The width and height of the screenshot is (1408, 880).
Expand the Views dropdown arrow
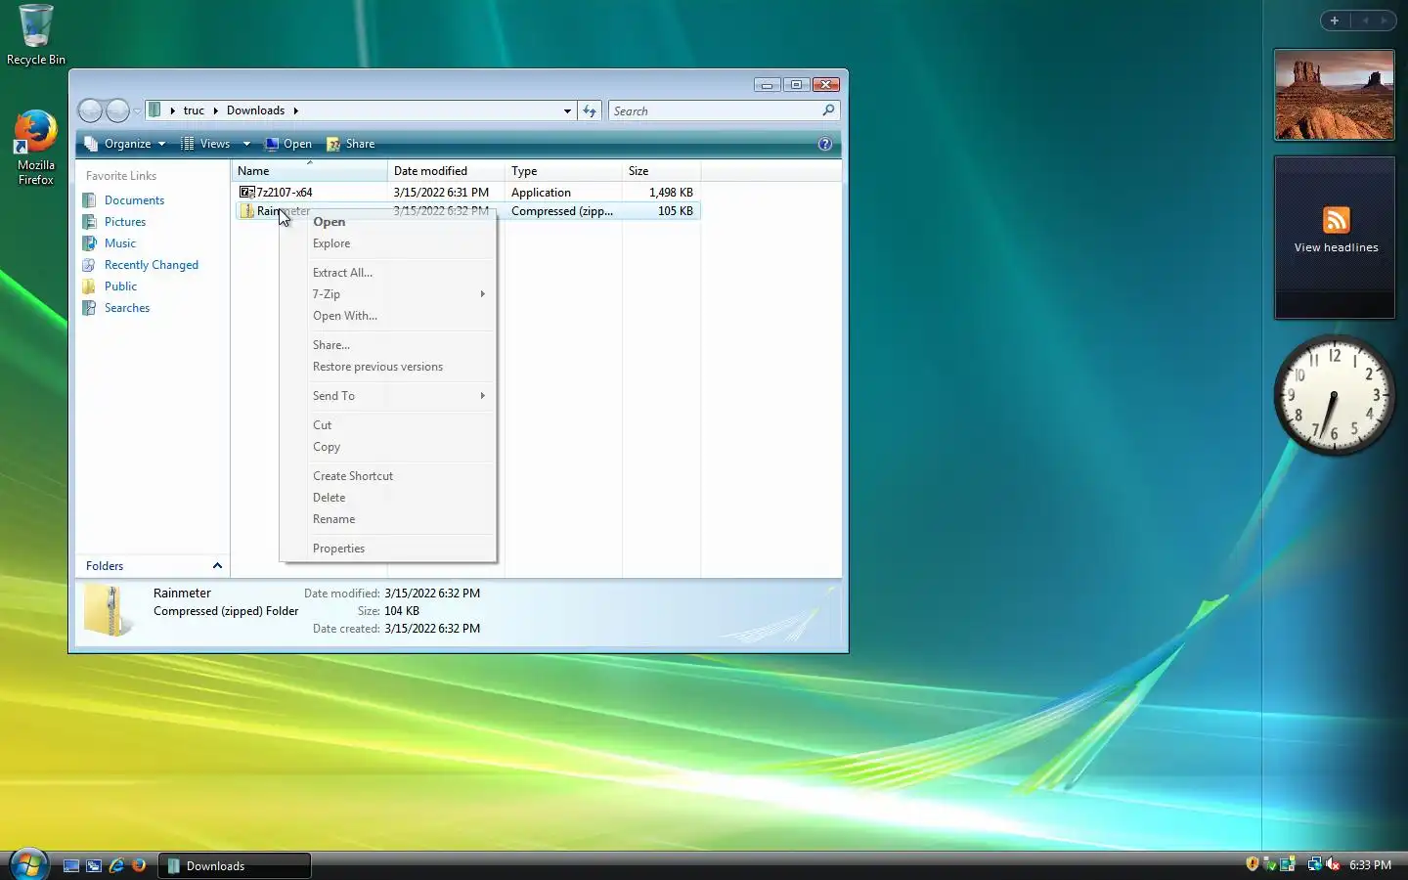coord(246,144)
